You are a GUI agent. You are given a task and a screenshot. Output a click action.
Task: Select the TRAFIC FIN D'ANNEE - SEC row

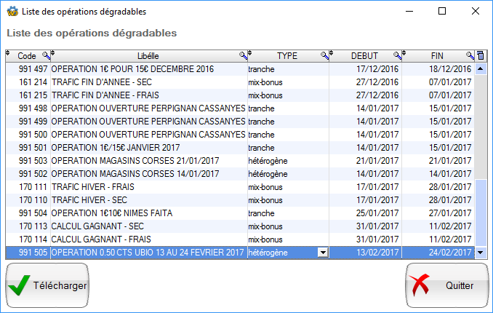pyautogui.click(x=145, y=82)
